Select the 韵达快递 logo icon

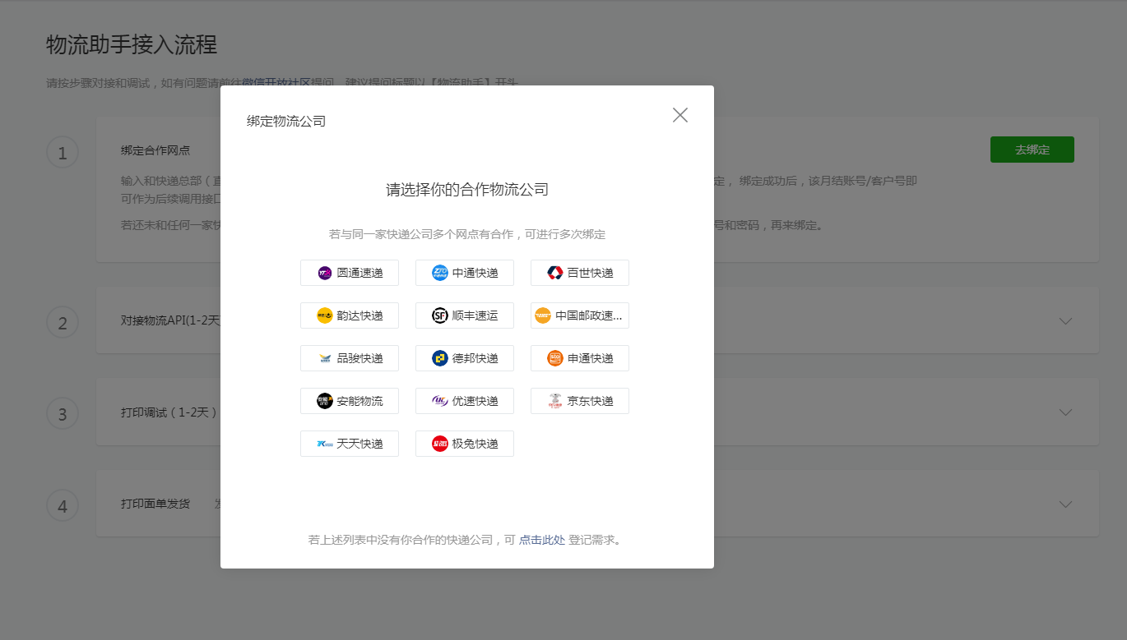325,315
